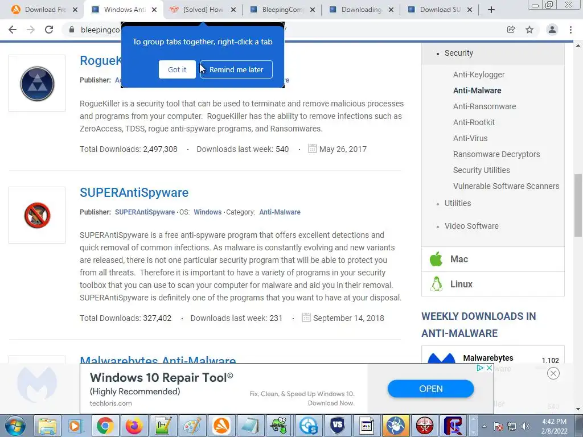
Task: Open the Avast icon in the taskbar
Action: click(221, 426)
